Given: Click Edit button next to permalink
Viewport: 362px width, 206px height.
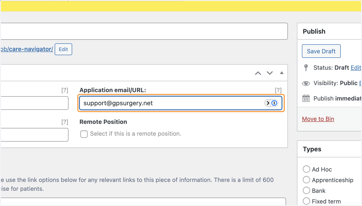Looking at the screenshot, I should pos(63,49).
